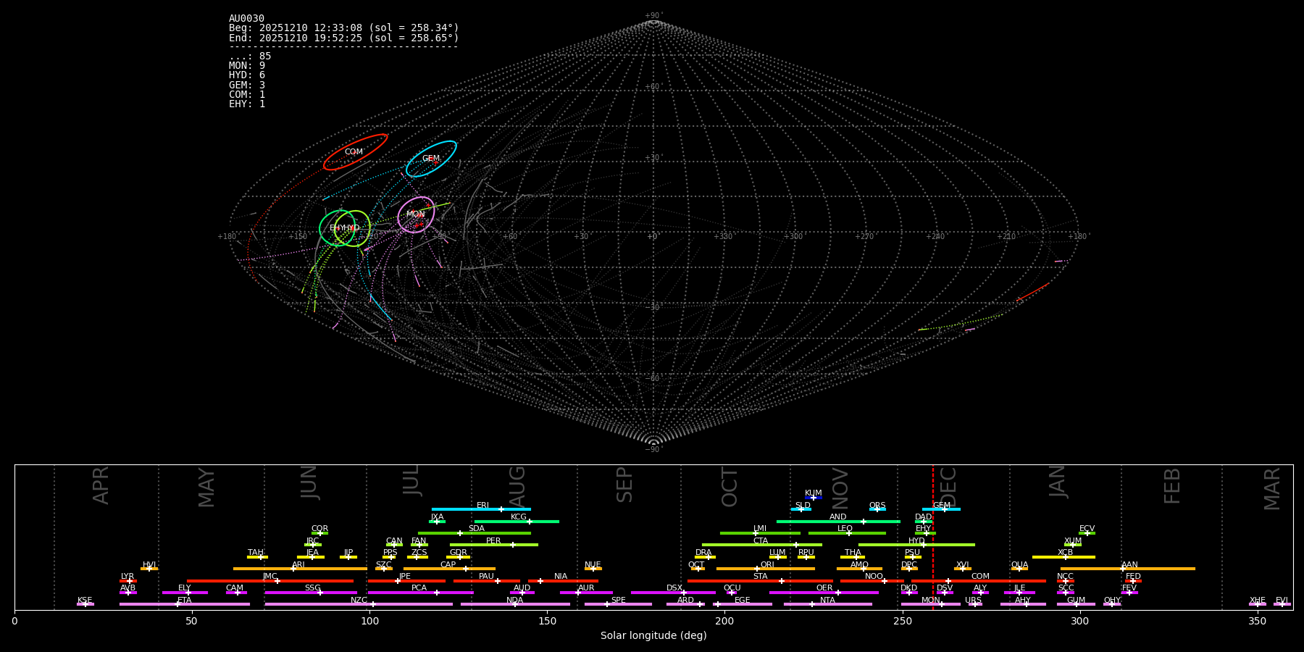Select the Beg: 20251210 12:33:08 line
This screenshot has width=1304, height=652.
pyautogui.click(x=344, y=28)
